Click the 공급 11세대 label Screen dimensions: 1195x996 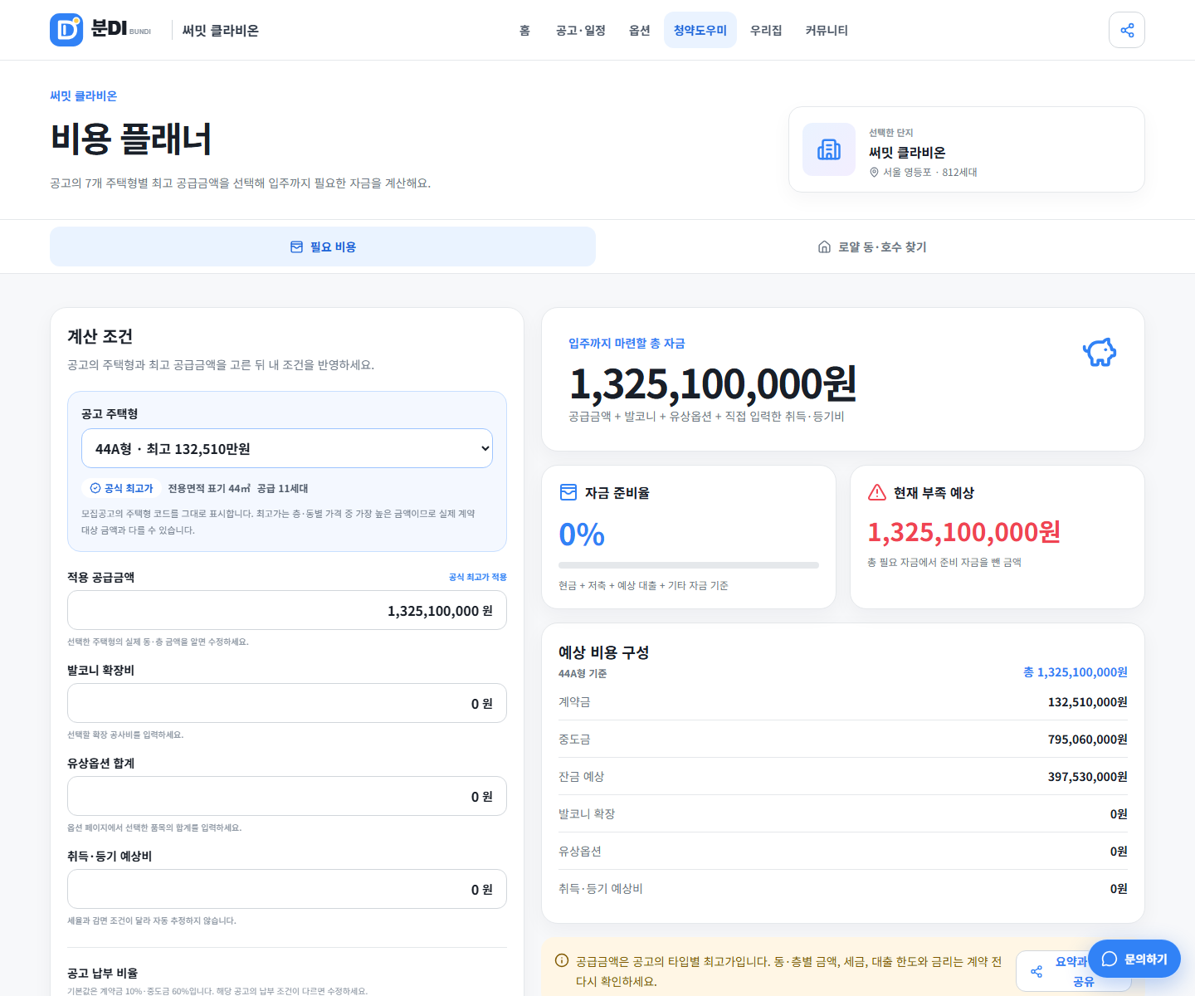point(283,489)
